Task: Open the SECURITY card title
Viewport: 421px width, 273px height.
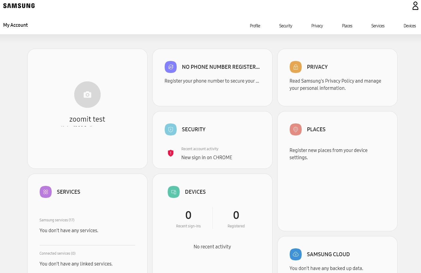Action: click(x=194, y=129)
